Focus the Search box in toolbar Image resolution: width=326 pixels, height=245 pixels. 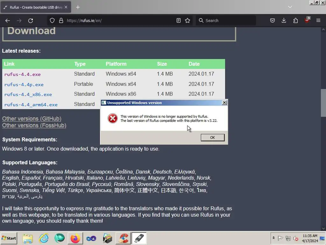(x=226, y=20)
